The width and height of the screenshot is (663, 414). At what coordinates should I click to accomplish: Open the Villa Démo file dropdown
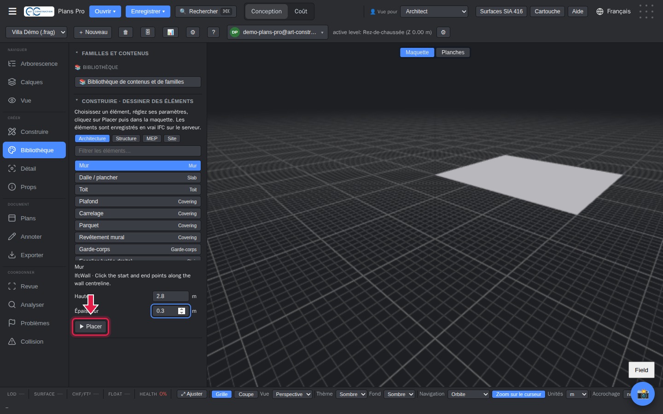36,32
